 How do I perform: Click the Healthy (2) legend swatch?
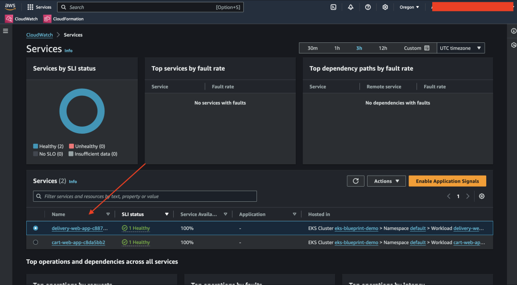click(36, 146)
